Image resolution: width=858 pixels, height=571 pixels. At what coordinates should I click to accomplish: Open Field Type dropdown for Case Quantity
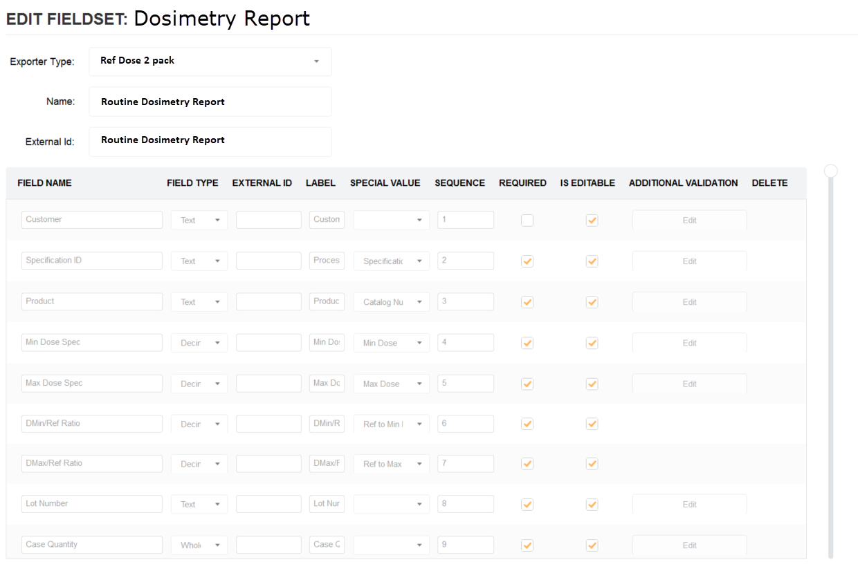point(199,545)
